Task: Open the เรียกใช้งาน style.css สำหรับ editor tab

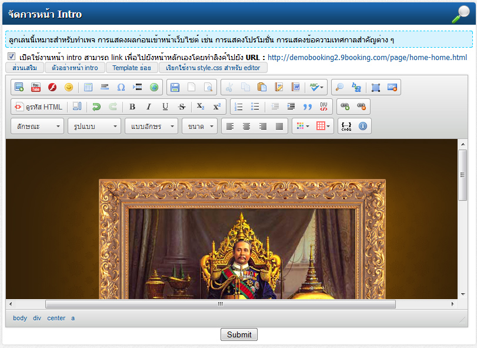Action: tap(213, 68)
